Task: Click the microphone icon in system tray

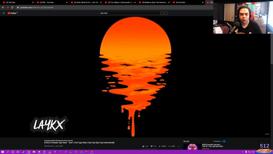Action: 246,152
